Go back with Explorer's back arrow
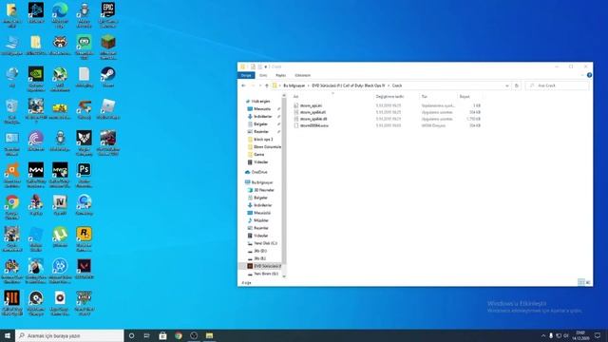Viewport: 608px width, 342px height. click(x=243, y=85)
